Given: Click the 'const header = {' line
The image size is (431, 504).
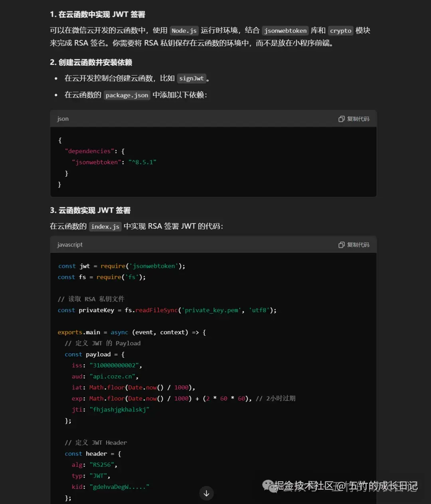Looking at the screenshot, I should (93, 454).
